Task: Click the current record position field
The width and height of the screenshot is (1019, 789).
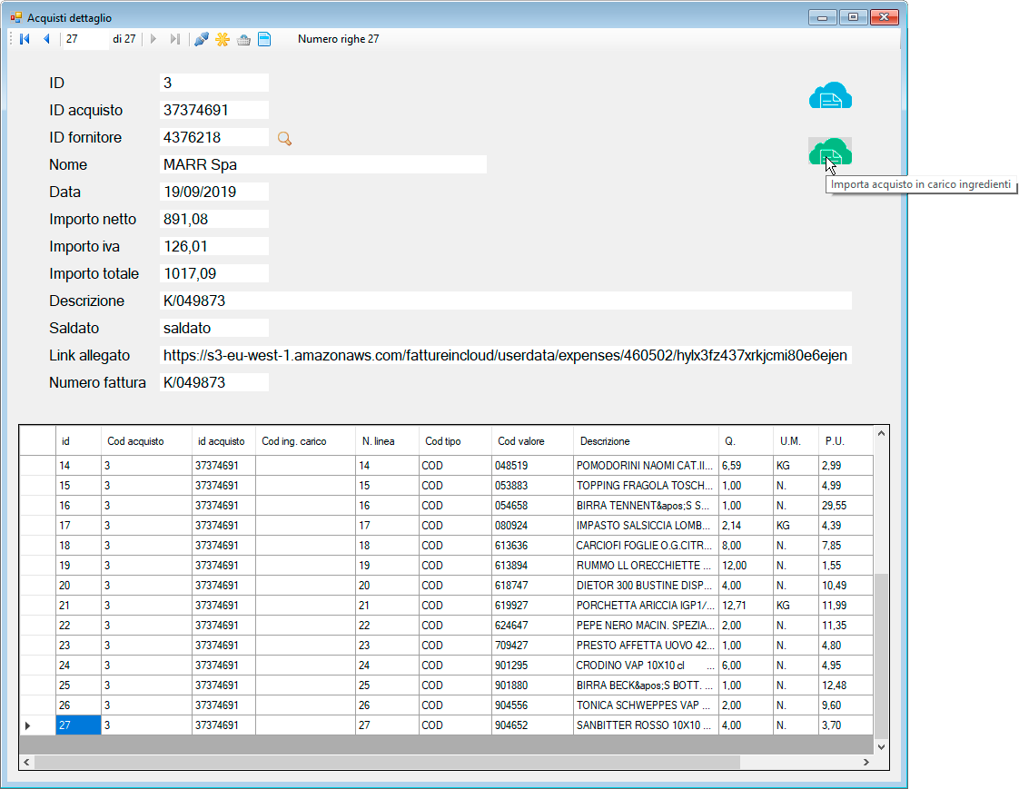Action: pyautogui.click(x=85, y=39)
